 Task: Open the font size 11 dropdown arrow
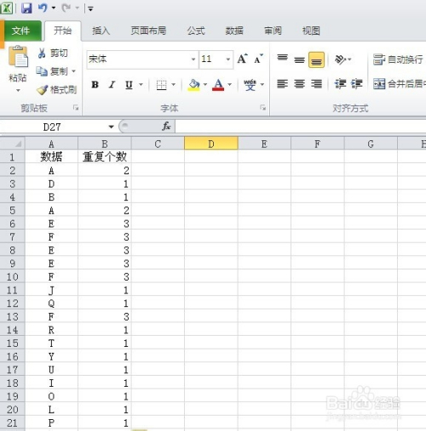tap(228, 60)
